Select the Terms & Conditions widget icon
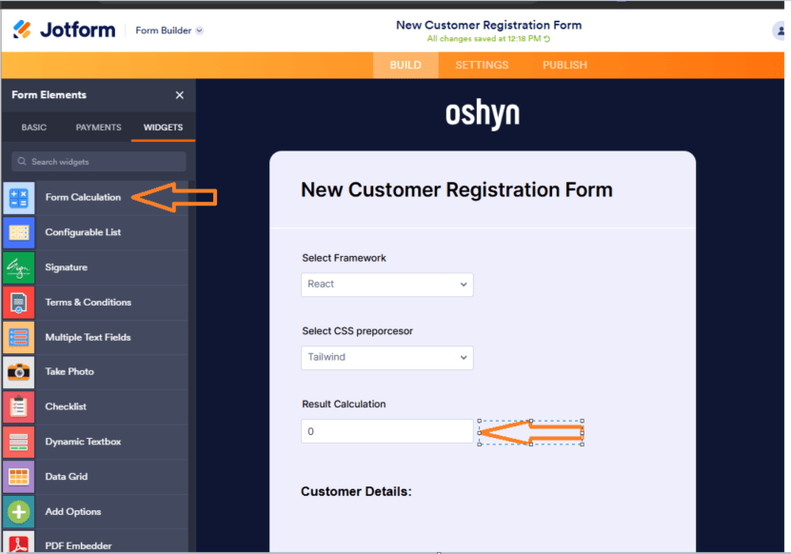 [x=19, y=303]
